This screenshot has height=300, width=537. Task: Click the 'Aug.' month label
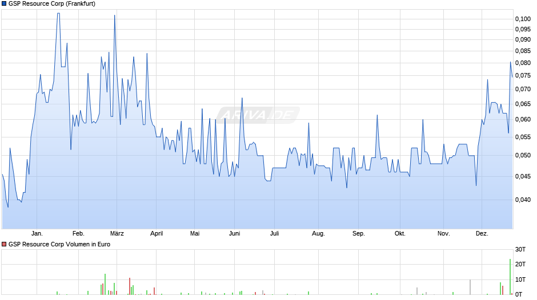319,234
